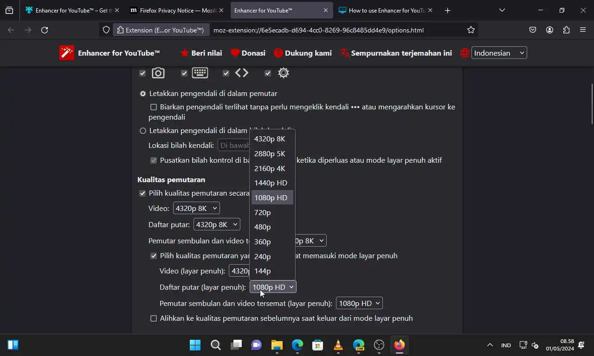594x356 pixels.
Task: Choose 1440p HD from list
Action: [x=272, y=183]
